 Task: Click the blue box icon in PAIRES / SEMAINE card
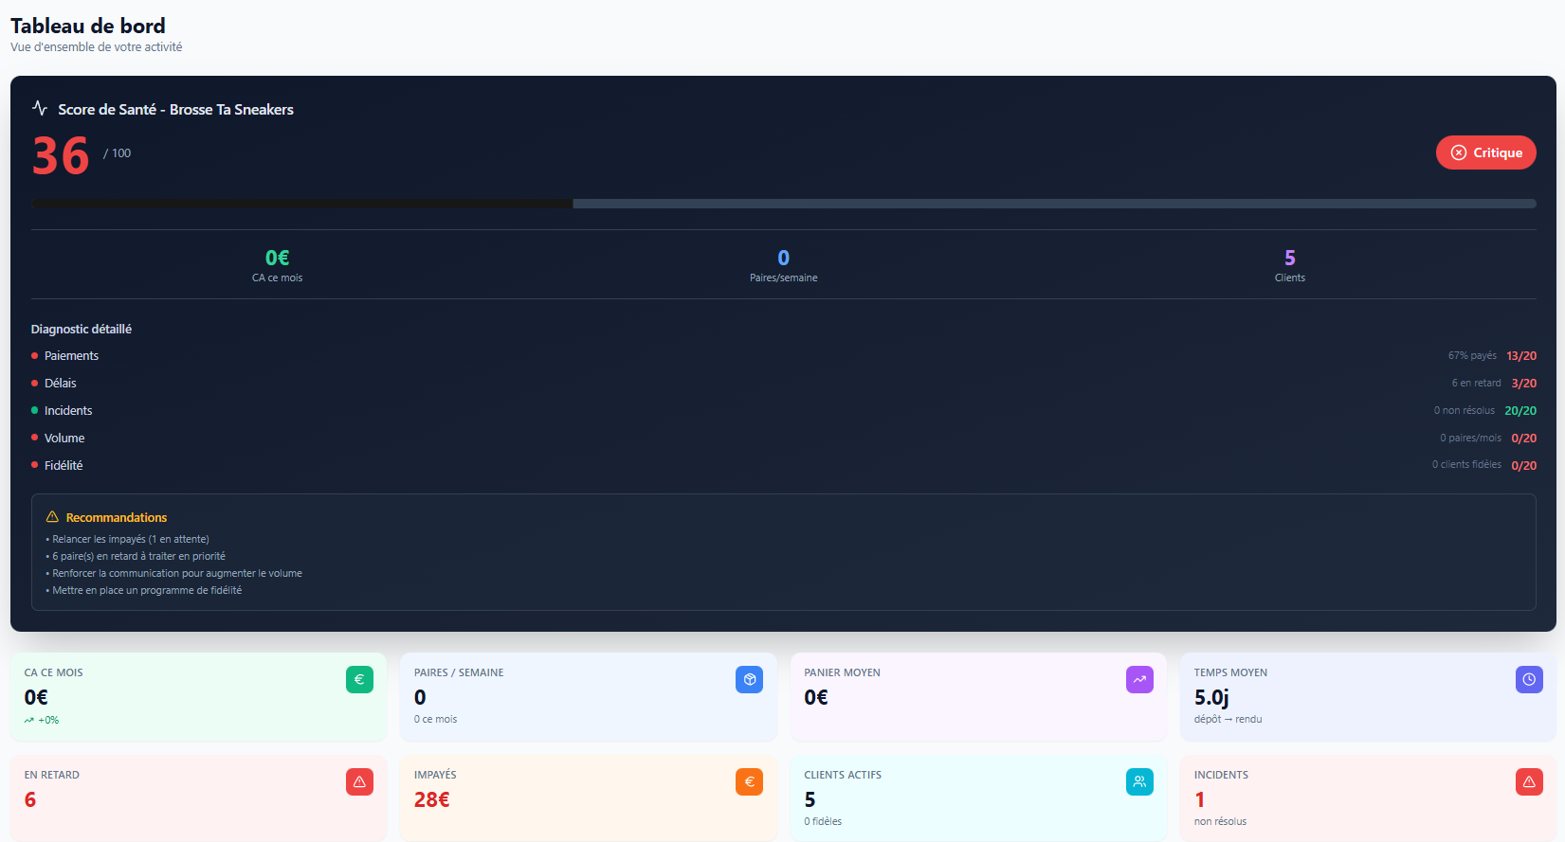[x=749, y=679]
